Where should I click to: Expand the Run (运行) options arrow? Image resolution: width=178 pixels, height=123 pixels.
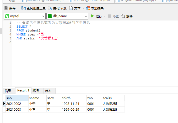[x=105, y=16]
